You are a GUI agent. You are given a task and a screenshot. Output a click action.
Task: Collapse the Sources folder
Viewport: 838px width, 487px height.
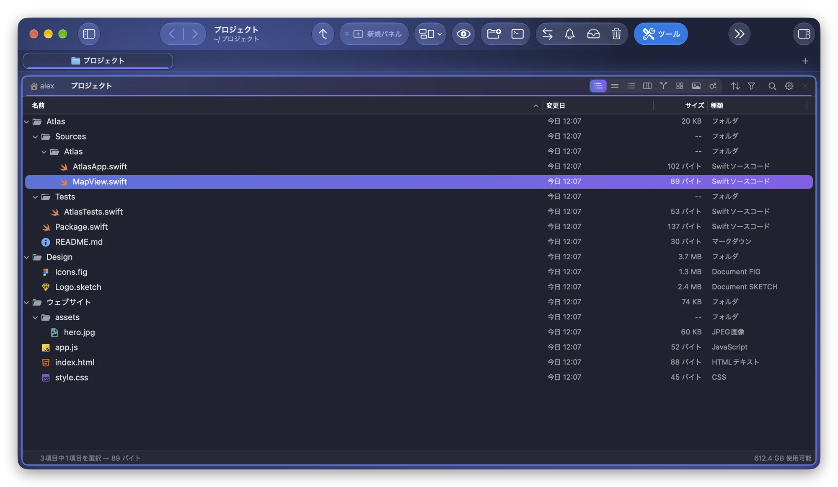(x=35, y=137)
